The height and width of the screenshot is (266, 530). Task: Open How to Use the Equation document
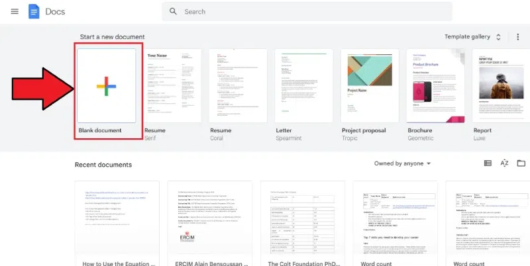tap(117, 224)
